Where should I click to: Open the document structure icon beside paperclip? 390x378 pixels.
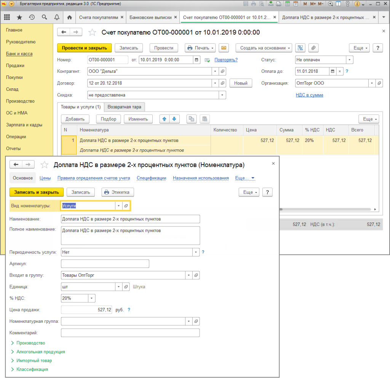pyautogui.click(x=300, y=48)
